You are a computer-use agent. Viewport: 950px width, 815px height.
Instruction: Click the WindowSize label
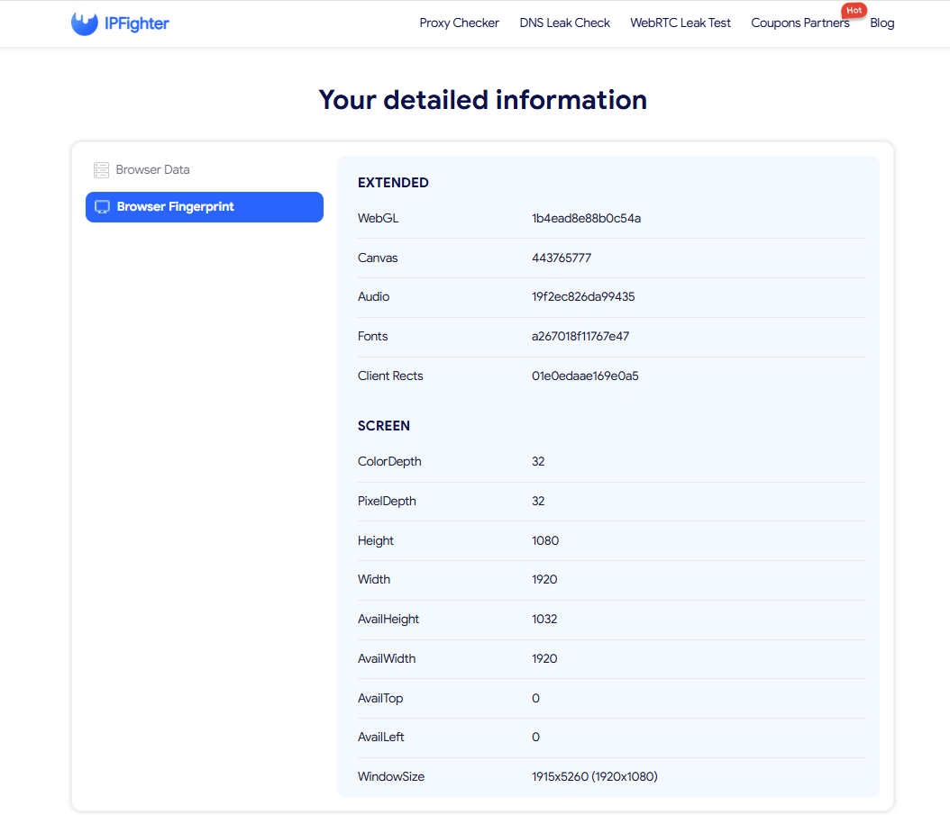[391, 777]
